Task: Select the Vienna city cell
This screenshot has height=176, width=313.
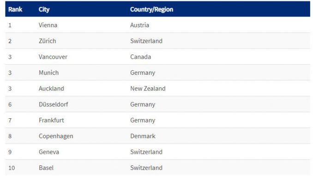Action: coord(48,25)
